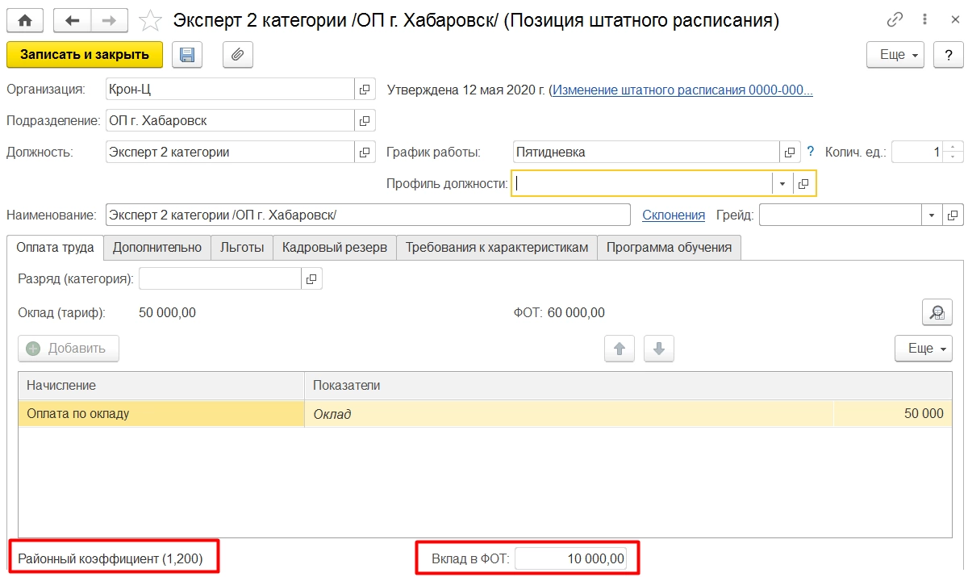Increase the Колич. ед. value with the stepper
Screen dimensions: 968x577
pos(954,147)
